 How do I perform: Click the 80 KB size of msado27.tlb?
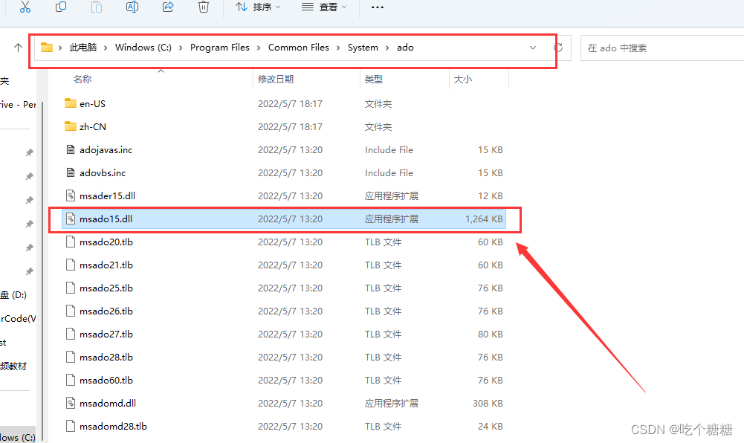490,334
